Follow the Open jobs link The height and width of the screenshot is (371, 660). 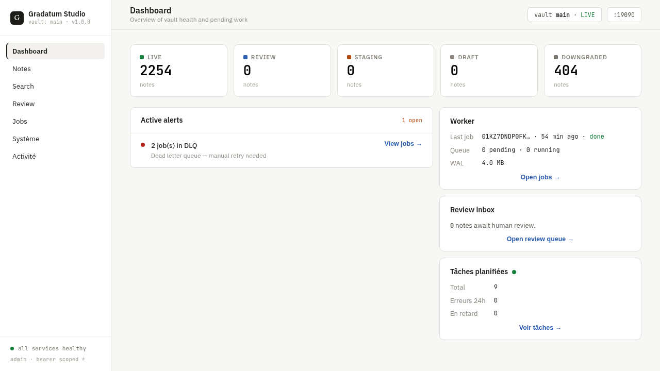(x=540, y=177)
